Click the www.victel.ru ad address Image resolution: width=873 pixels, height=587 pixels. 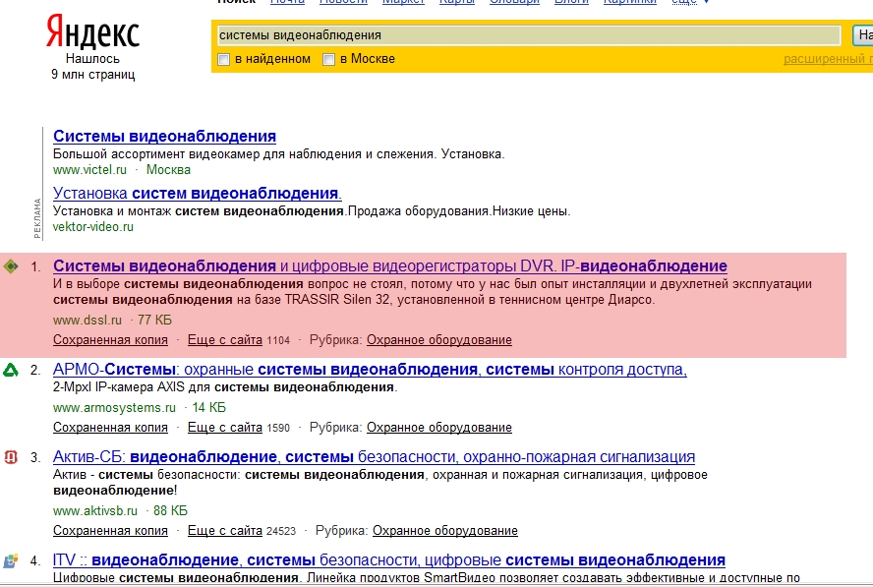89,170
